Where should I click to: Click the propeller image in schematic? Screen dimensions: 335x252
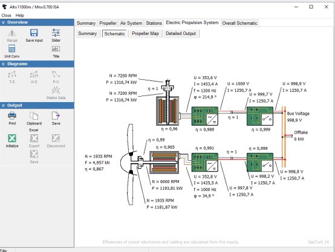click(130, 164)
